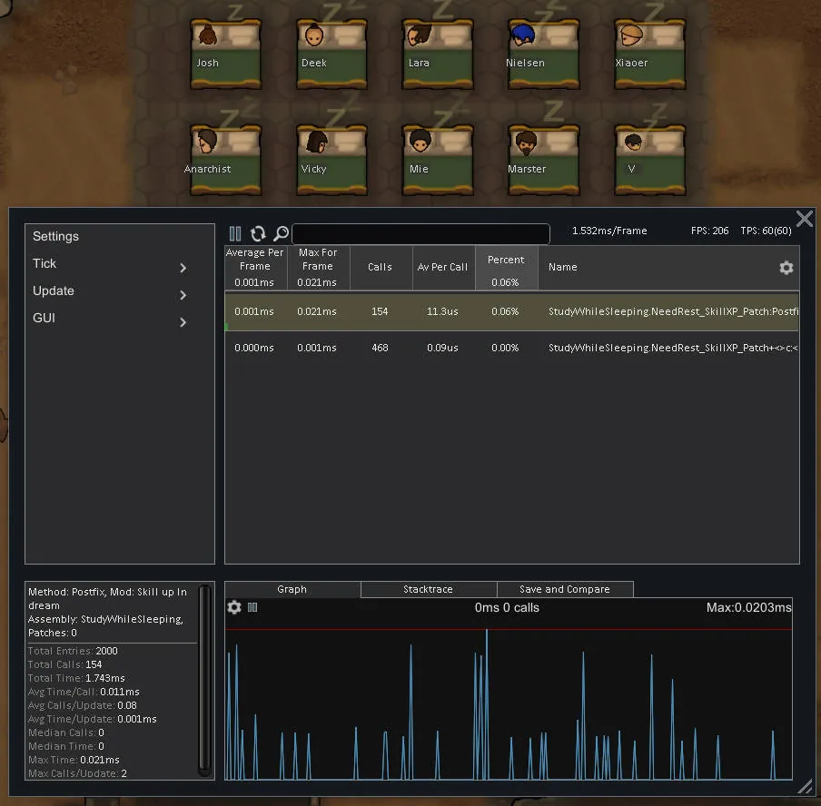821x806 pixels.
Task: Click the method details panel scrollbar
Action: (x=204, y=679)
